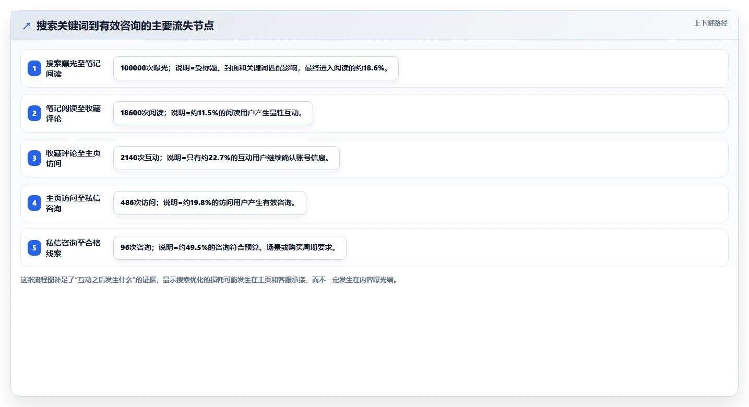Click the box starting with 2140次互动
749x407 pixels.
click(x=227, y=158)
